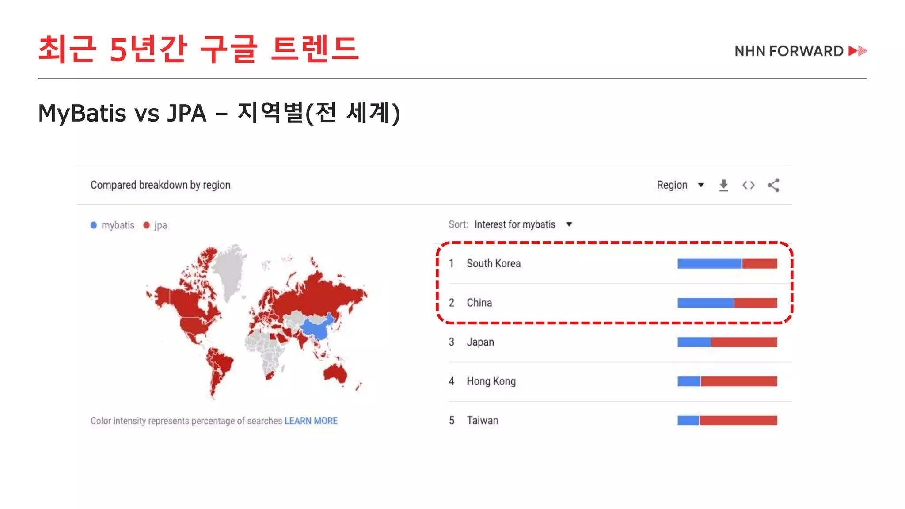This screenshot has width=905, height=509.
Task: Click the red jpa legend dot
Action: pos(147,225)
